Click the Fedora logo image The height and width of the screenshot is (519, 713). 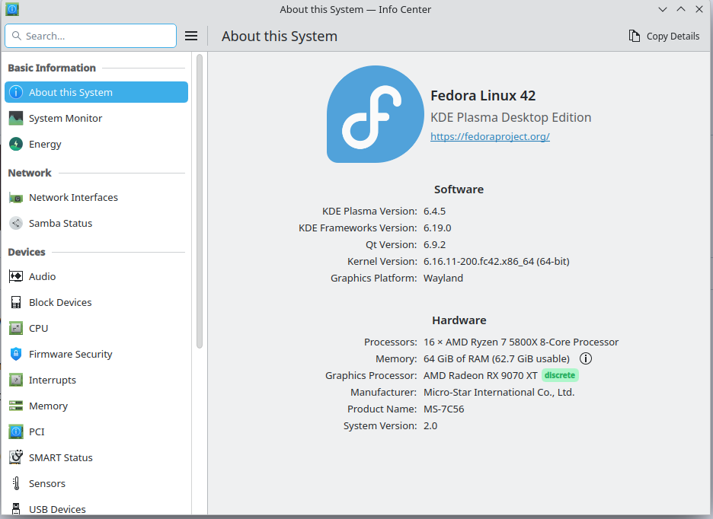[375, 114]
